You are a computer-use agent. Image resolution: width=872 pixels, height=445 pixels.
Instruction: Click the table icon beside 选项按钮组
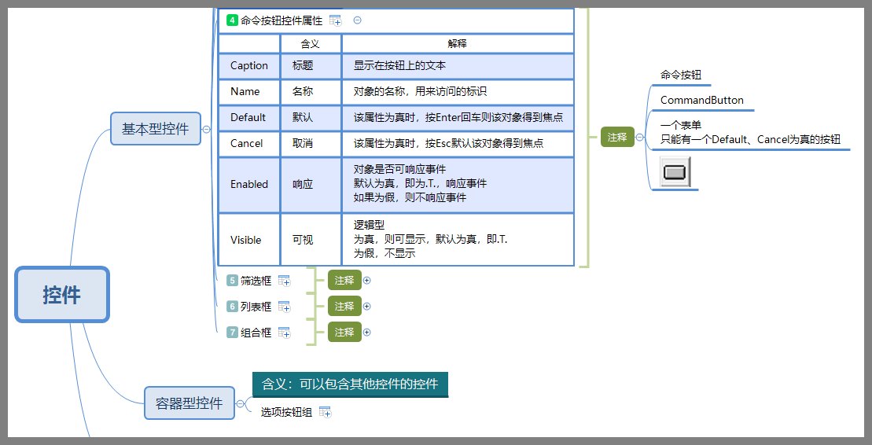tap(325, 412)
